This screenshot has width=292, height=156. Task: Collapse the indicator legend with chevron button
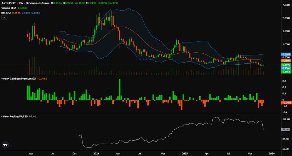pyautogui.click(x=4, y=16)
